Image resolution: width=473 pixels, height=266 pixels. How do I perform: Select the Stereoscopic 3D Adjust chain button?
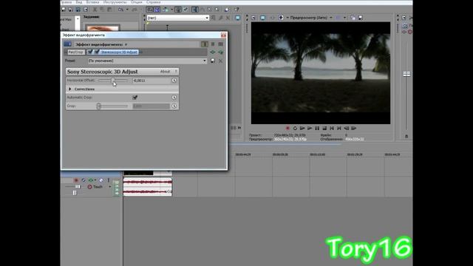pyautogui.click(x=119, y=52)
